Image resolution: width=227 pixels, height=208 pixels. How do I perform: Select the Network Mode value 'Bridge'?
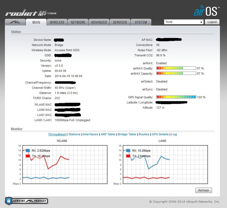click(x=59, y=45)
